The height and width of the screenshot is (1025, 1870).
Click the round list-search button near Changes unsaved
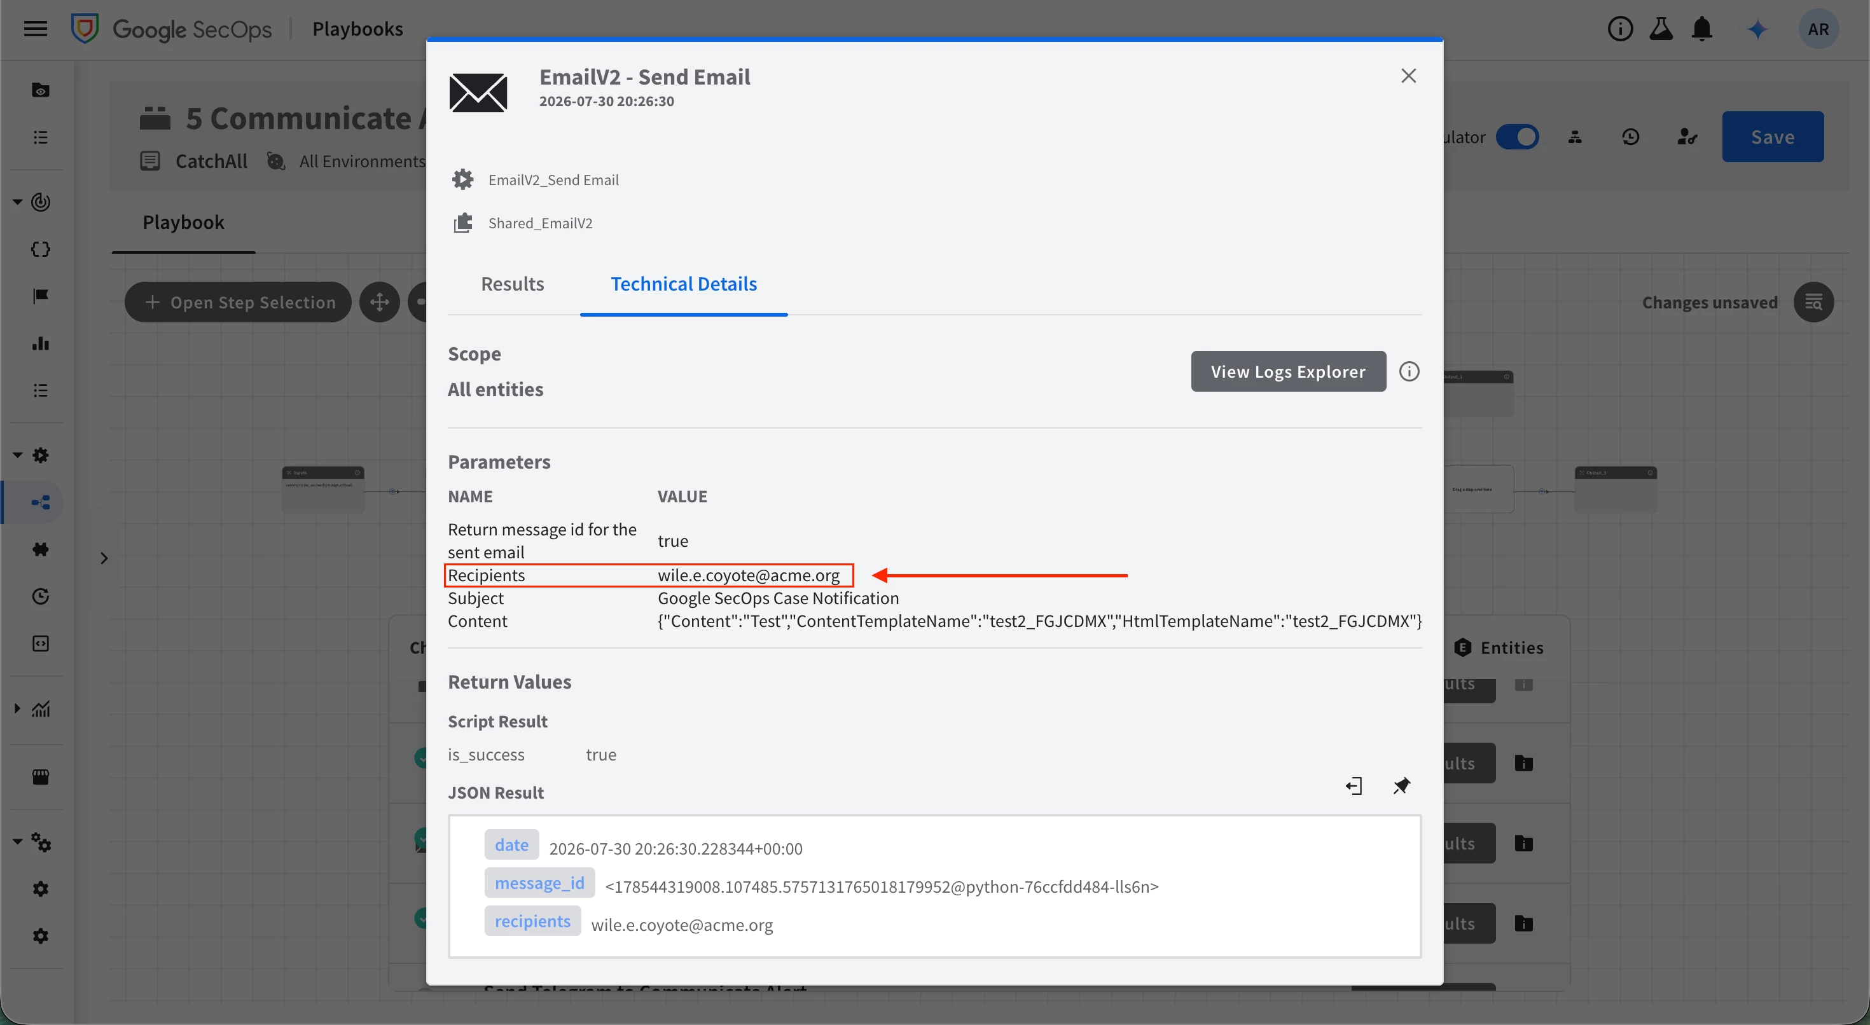click(x=1813, y=302)
